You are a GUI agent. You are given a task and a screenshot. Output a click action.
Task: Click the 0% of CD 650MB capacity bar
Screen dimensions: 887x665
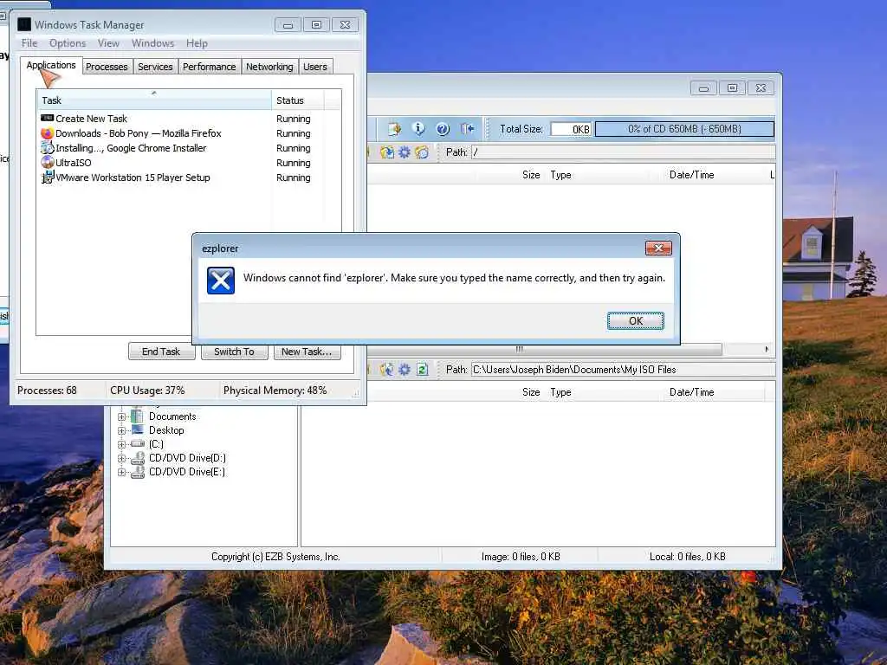coord(684,129)
